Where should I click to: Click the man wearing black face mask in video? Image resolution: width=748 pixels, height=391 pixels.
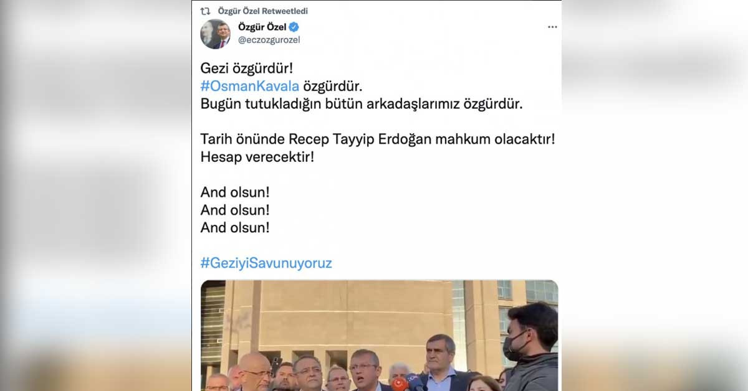point(530,346)
